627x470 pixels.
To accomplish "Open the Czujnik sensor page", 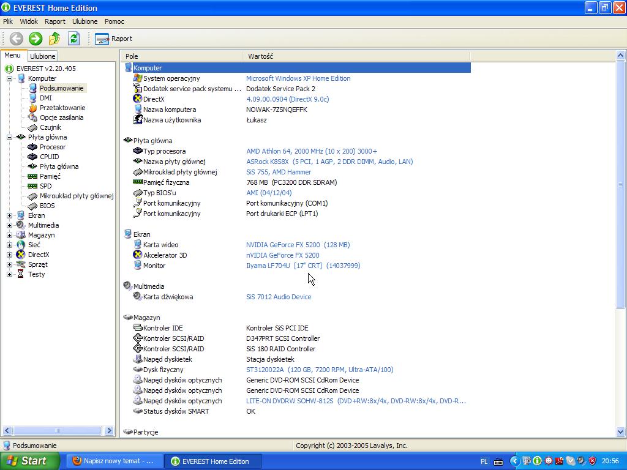I will click(x=50, y=127).
